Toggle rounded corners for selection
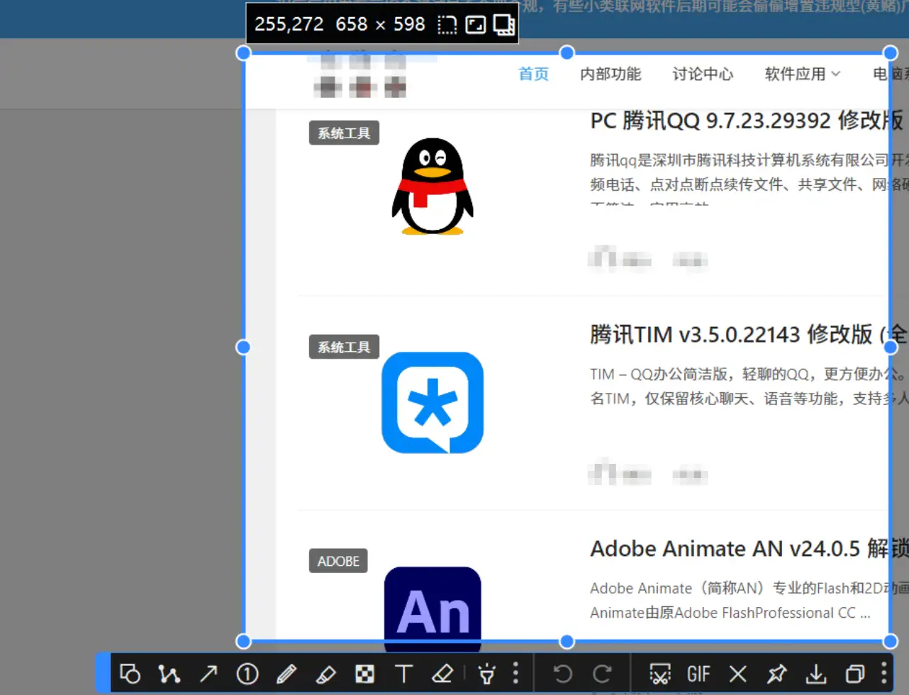The image size is (909, 695). (x=447, y=25)
